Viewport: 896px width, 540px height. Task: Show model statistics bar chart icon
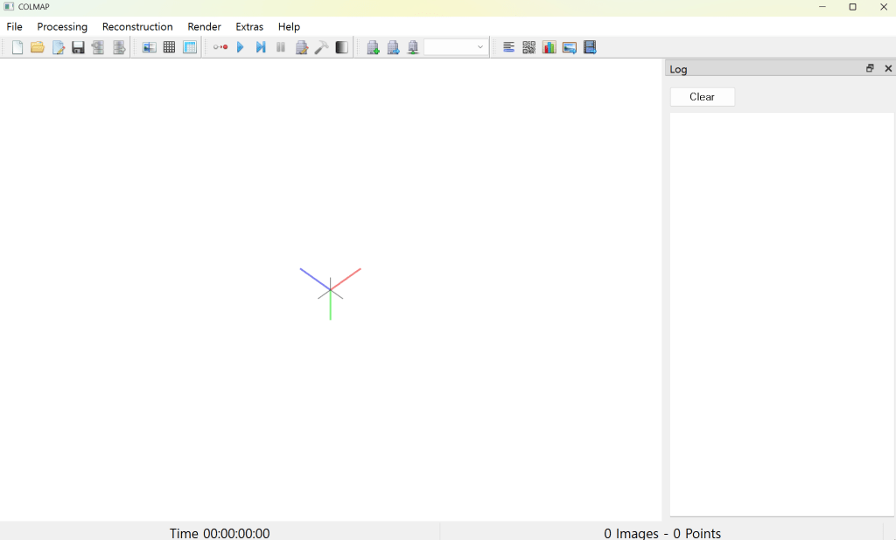pos(549,47)
